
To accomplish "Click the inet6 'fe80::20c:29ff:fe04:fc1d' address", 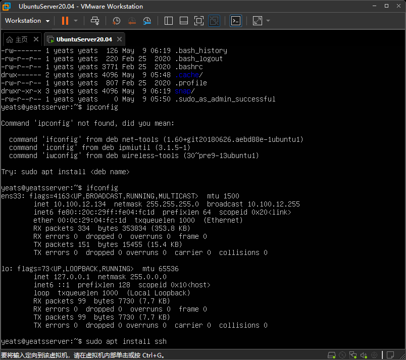I will tap(106, 212).
